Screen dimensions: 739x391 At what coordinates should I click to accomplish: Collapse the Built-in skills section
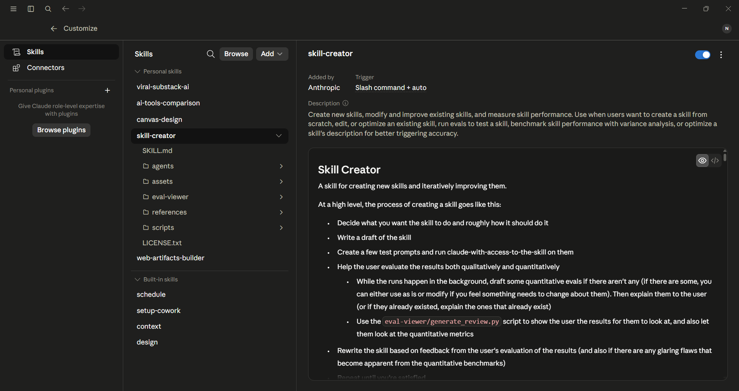point(156,280)
